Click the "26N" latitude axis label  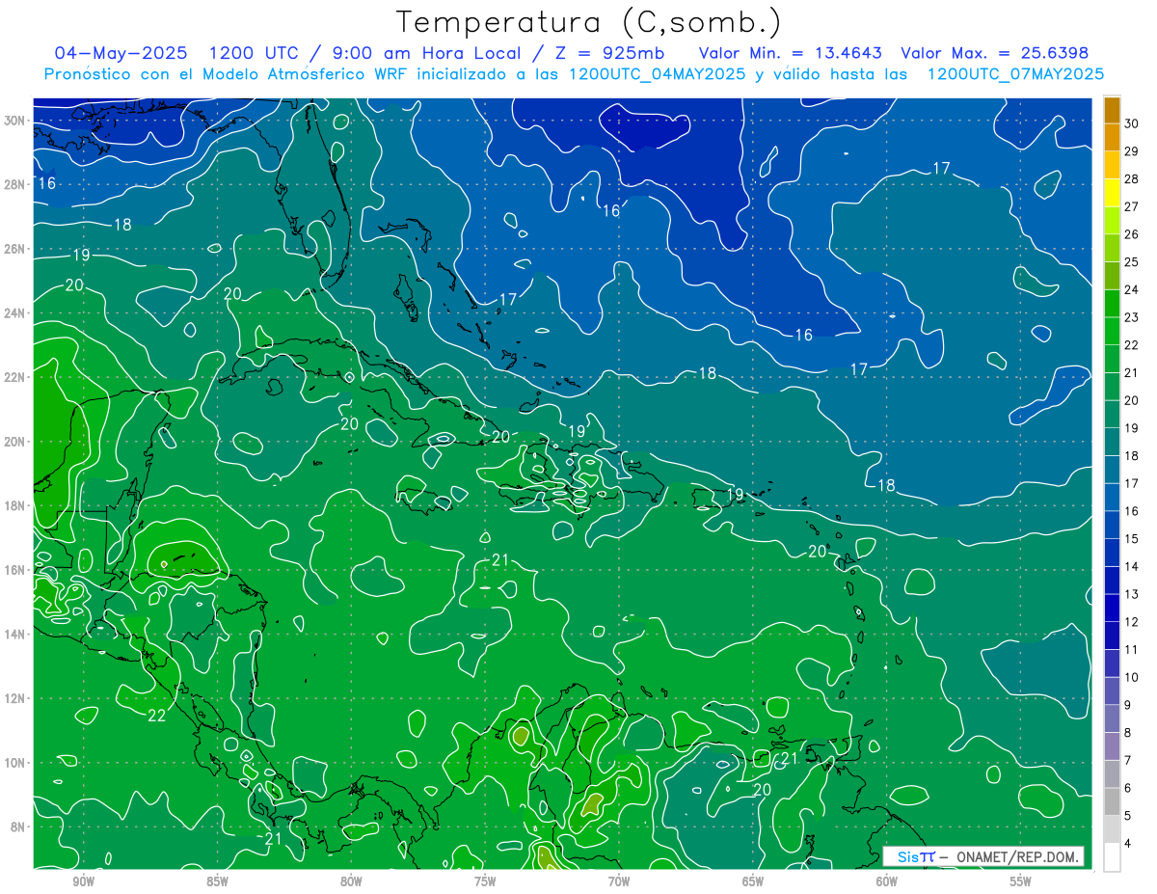[x=15, y=249]
